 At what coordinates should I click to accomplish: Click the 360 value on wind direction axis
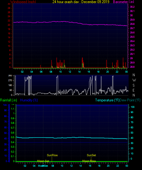coord(10,76)
